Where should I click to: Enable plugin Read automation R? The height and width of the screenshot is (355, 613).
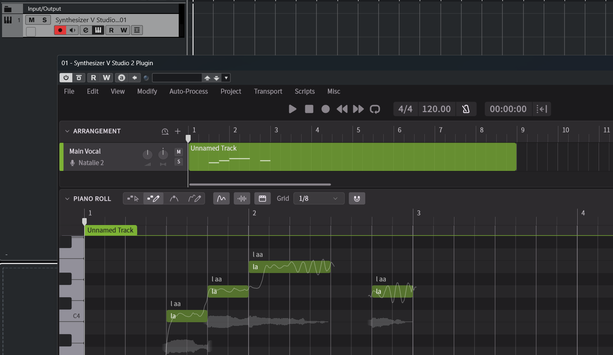(x=94, y=77)
